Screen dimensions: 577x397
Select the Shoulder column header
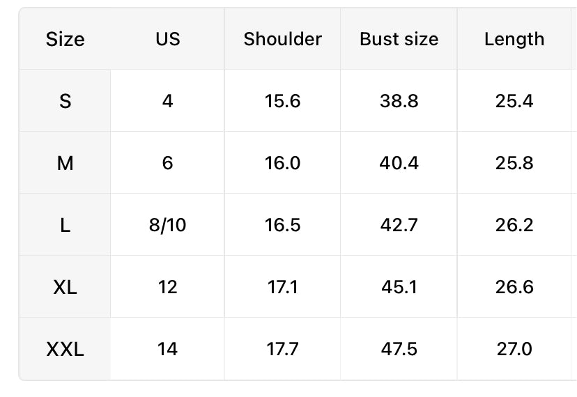[282, 39]
